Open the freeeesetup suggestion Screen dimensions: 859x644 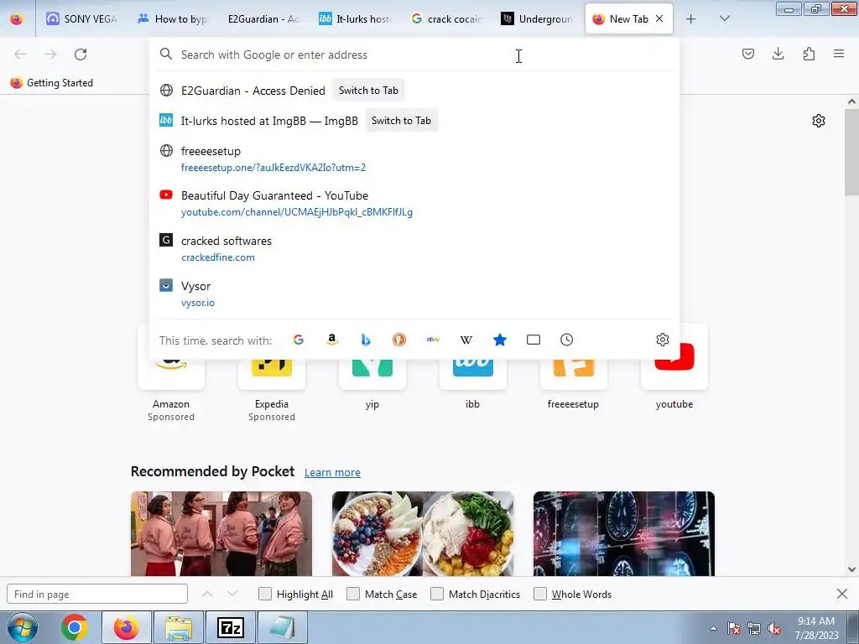[414, 158]
